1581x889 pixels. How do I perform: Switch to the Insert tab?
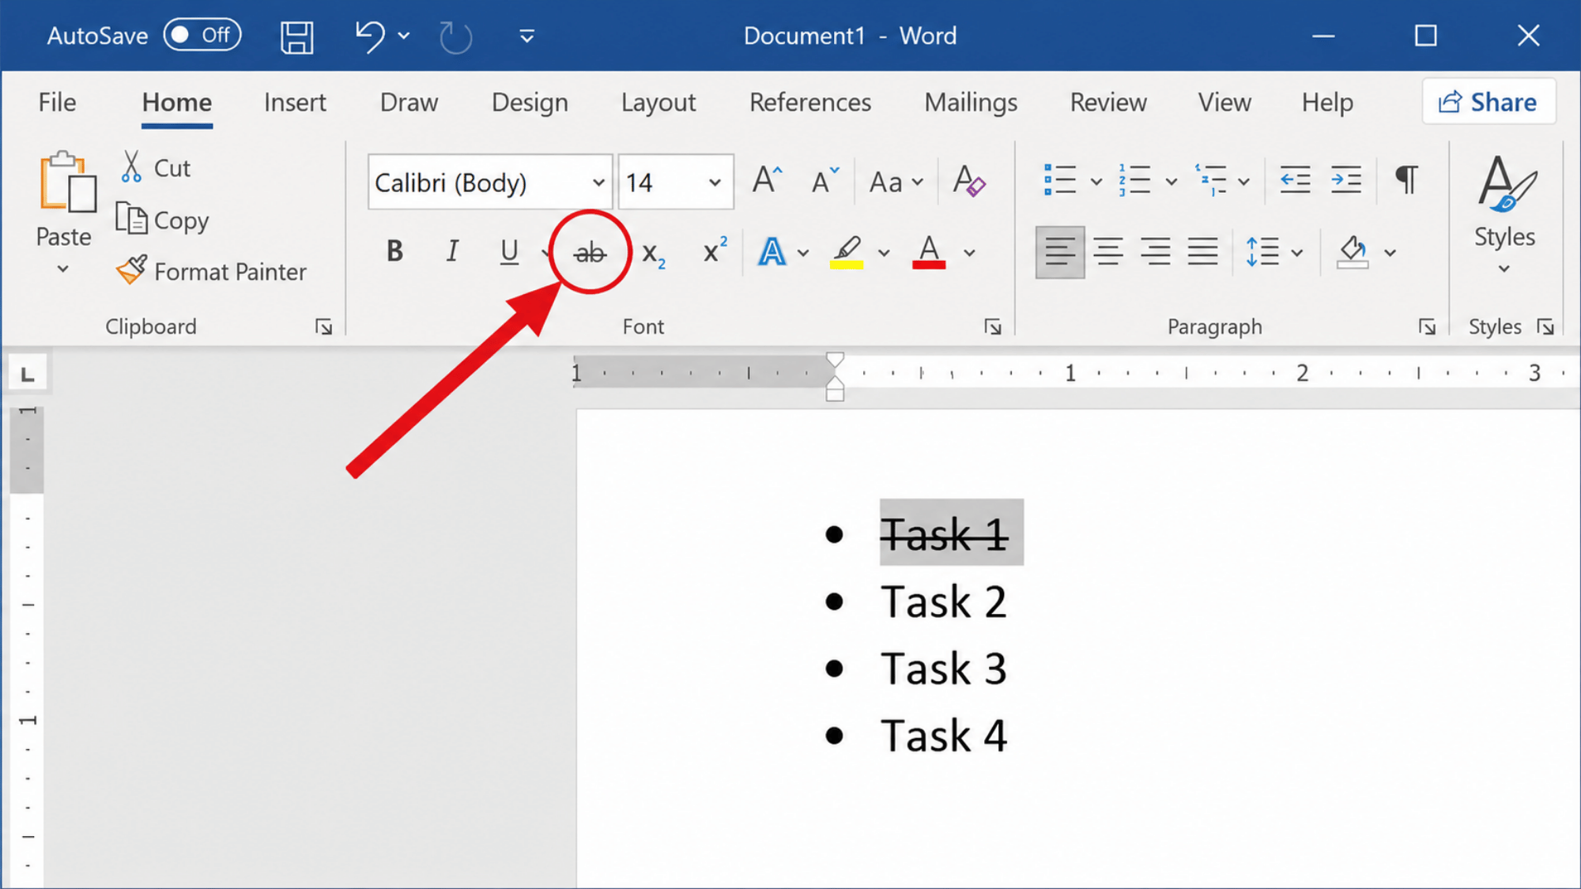click(x=295, y=102)
